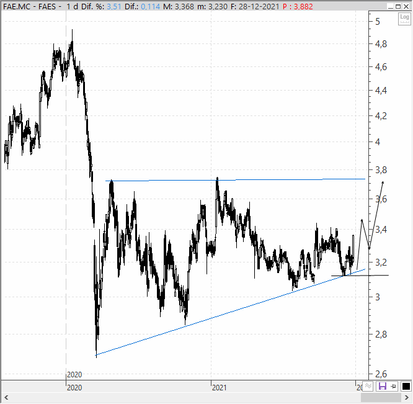Click price axis label 3,2
The width and height of the screenshot is (413, 404).
381,263
